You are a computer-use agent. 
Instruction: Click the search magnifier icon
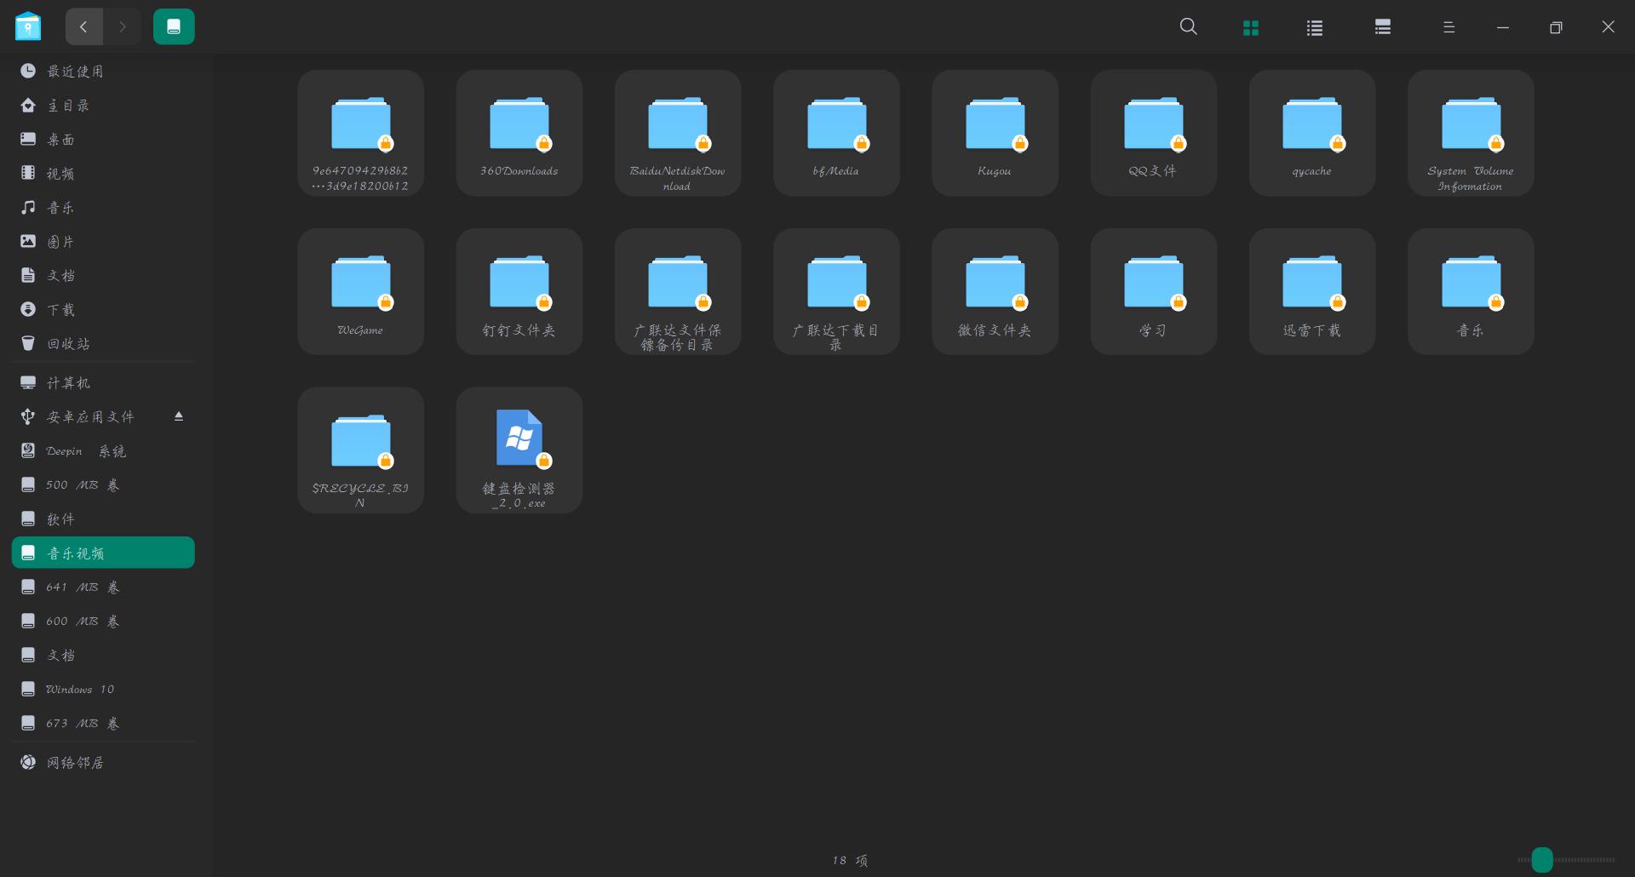[x=1188, y=27]
